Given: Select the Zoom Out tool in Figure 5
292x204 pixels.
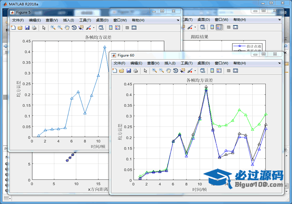Looking at the screenshot, I should (60, 27).
